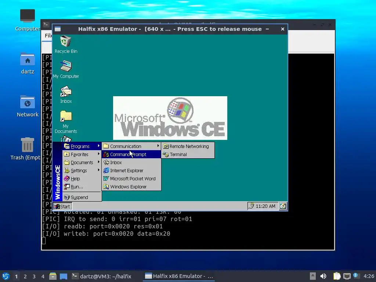Open the Network desktop folder icon
Image resolution: width=376 pixels, height=282 pixels.
point(27,106)
